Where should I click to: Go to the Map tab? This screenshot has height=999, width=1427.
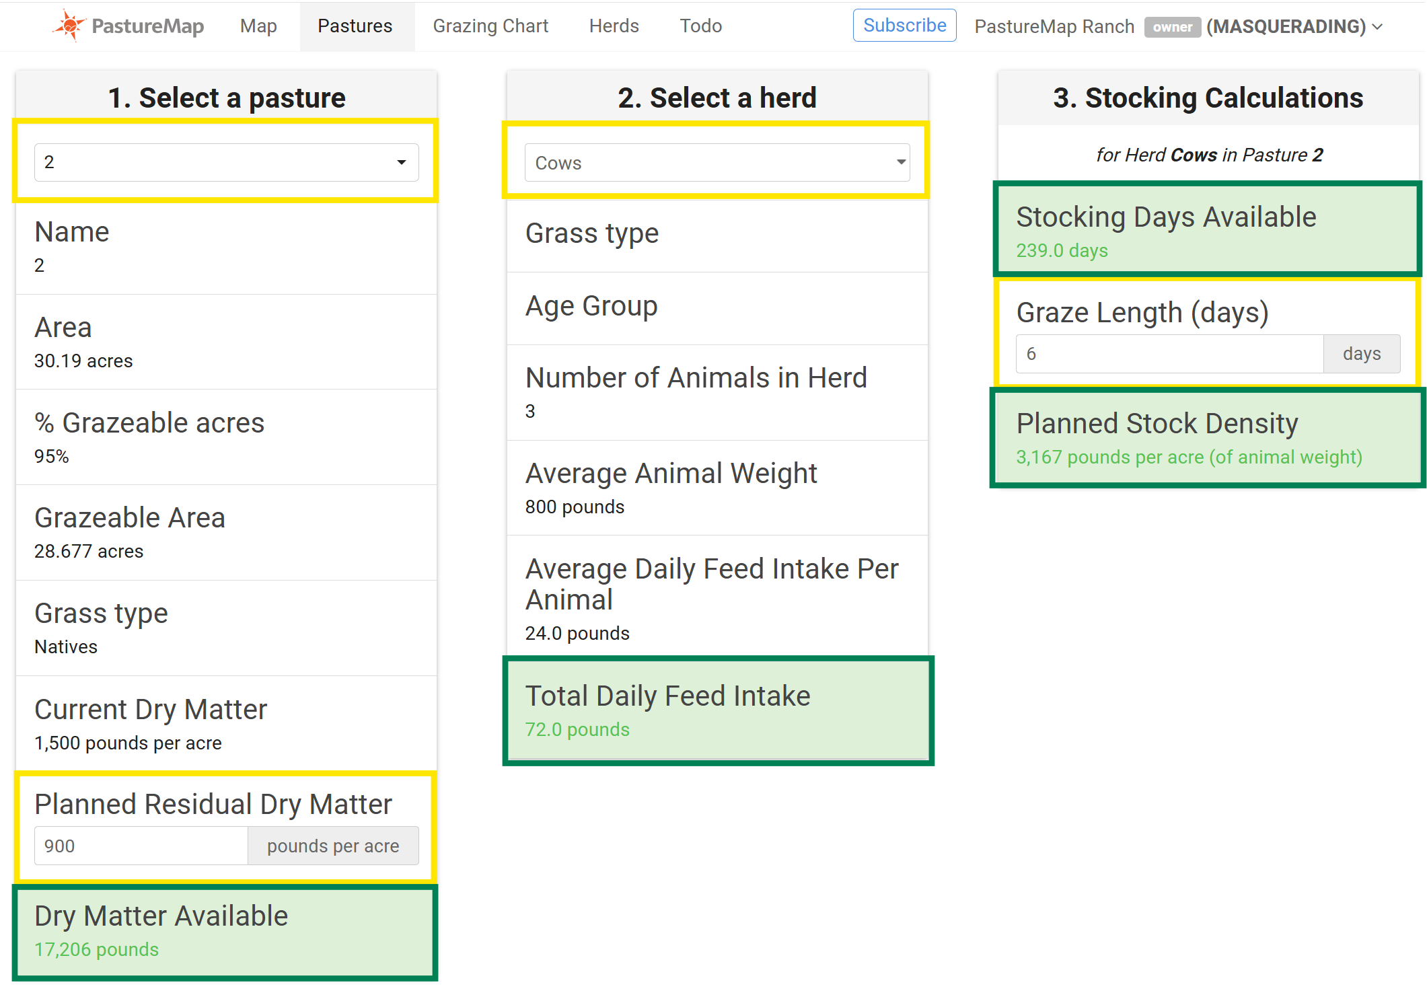coord(258,26)
